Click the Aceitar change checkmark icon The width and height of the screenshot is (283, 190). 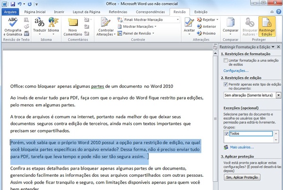(189, 22)
